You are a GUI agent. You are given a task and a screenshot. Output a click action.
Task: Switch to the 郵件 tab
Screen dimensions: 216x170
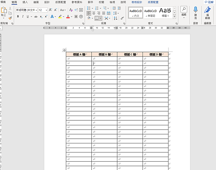pos(90,2)
